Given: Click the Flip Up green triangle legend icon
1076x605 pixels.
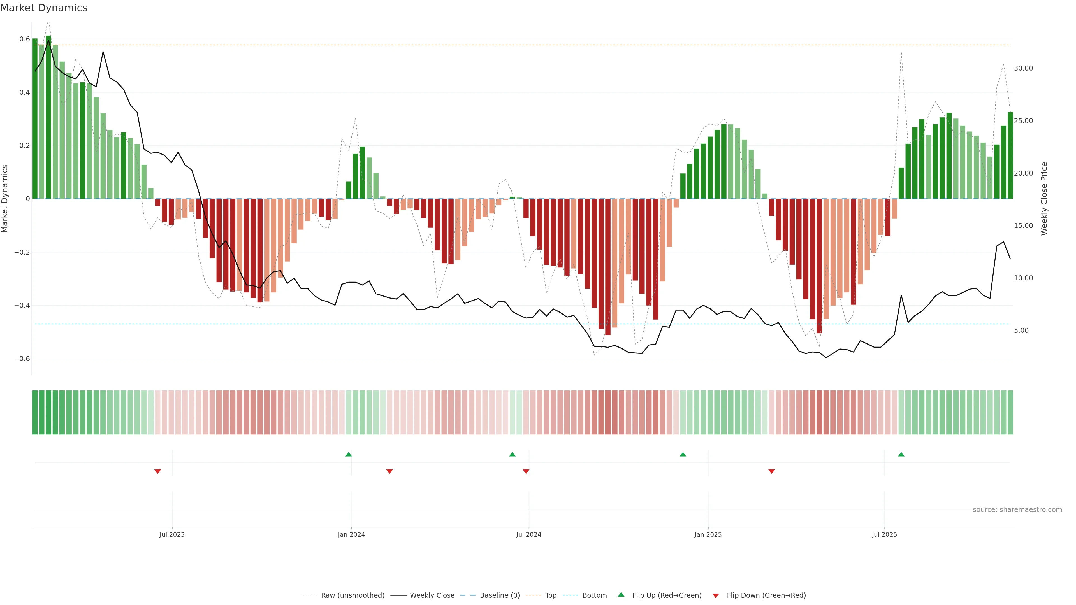Looking at the screenshot, I should pyautogui.click(x=621, y=595).
